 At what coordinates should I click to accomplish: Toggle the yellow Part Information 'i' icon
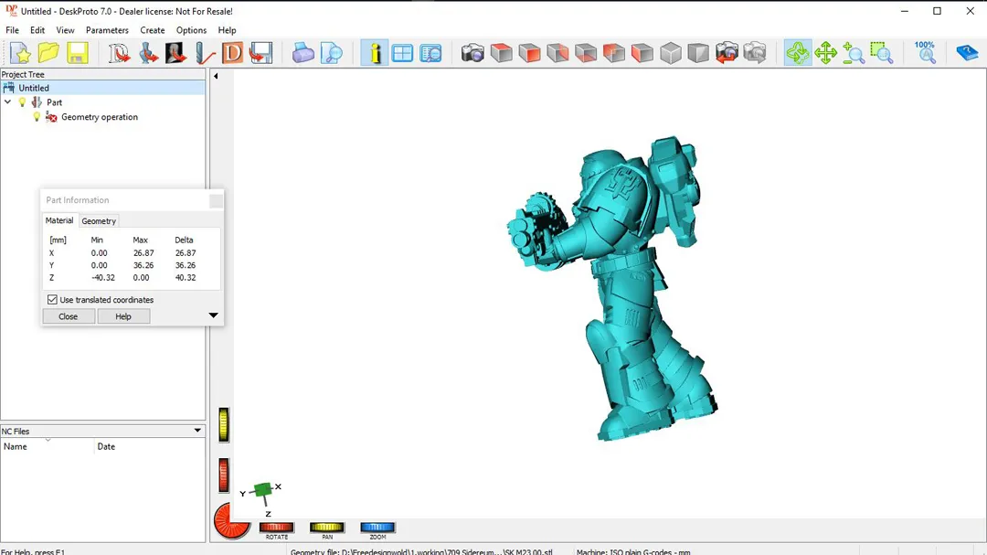pos(375,53)
